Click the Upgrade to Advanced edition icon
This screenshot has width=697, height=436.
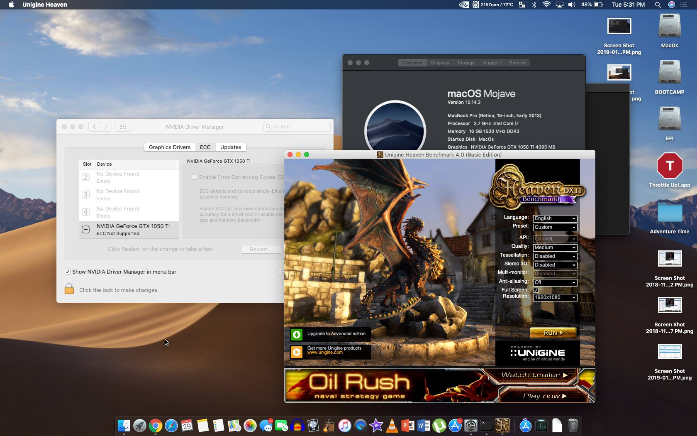pyautogui.click(x=297, y=334)
